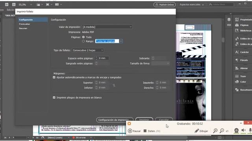This screenshot has height=141, width=252.
Task: Open the Buscatrazos panel icon
Action: click(x=237, y=90)
